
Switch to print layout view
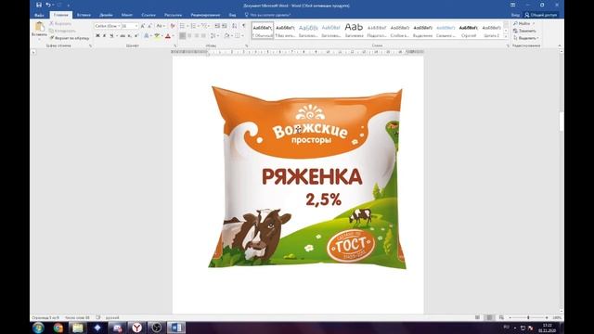click(489, 317)
